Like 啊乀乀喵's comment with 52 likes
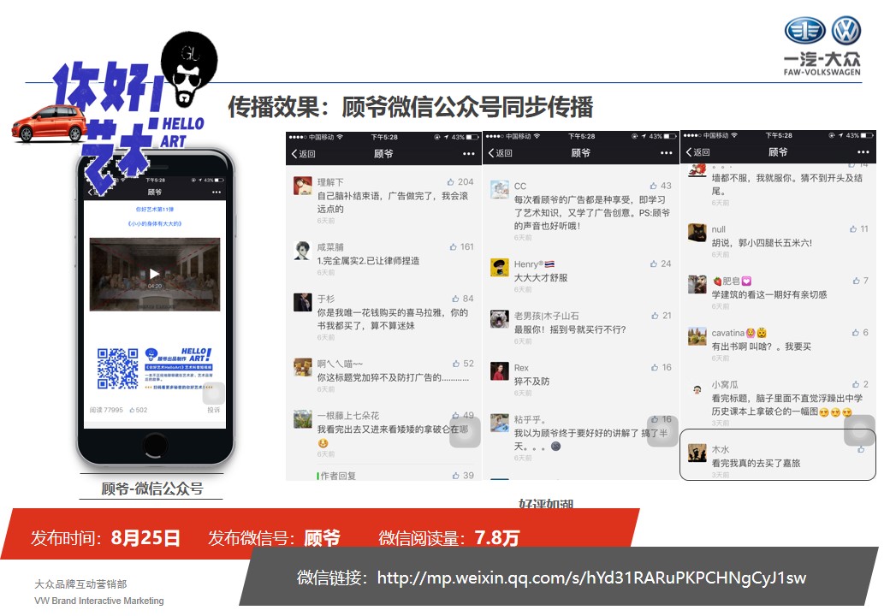This screenshot has height=616, width=890. click(456, 364)
